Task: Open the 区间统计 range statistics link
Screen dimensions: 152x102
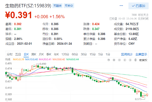Action: tap(127, 55)
